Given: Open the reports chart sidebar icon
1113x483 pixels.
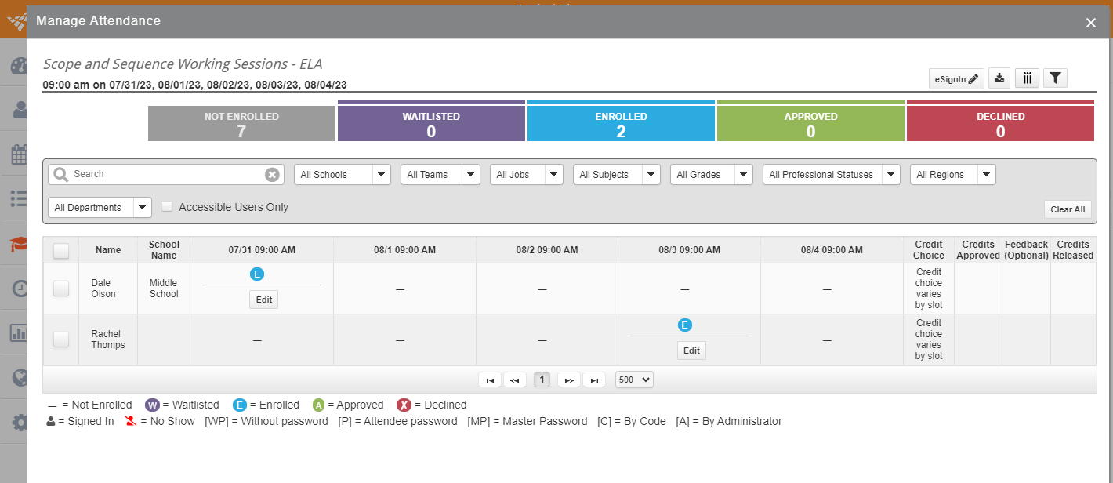Looking at the screenshot, I should (x=19, y=333).
